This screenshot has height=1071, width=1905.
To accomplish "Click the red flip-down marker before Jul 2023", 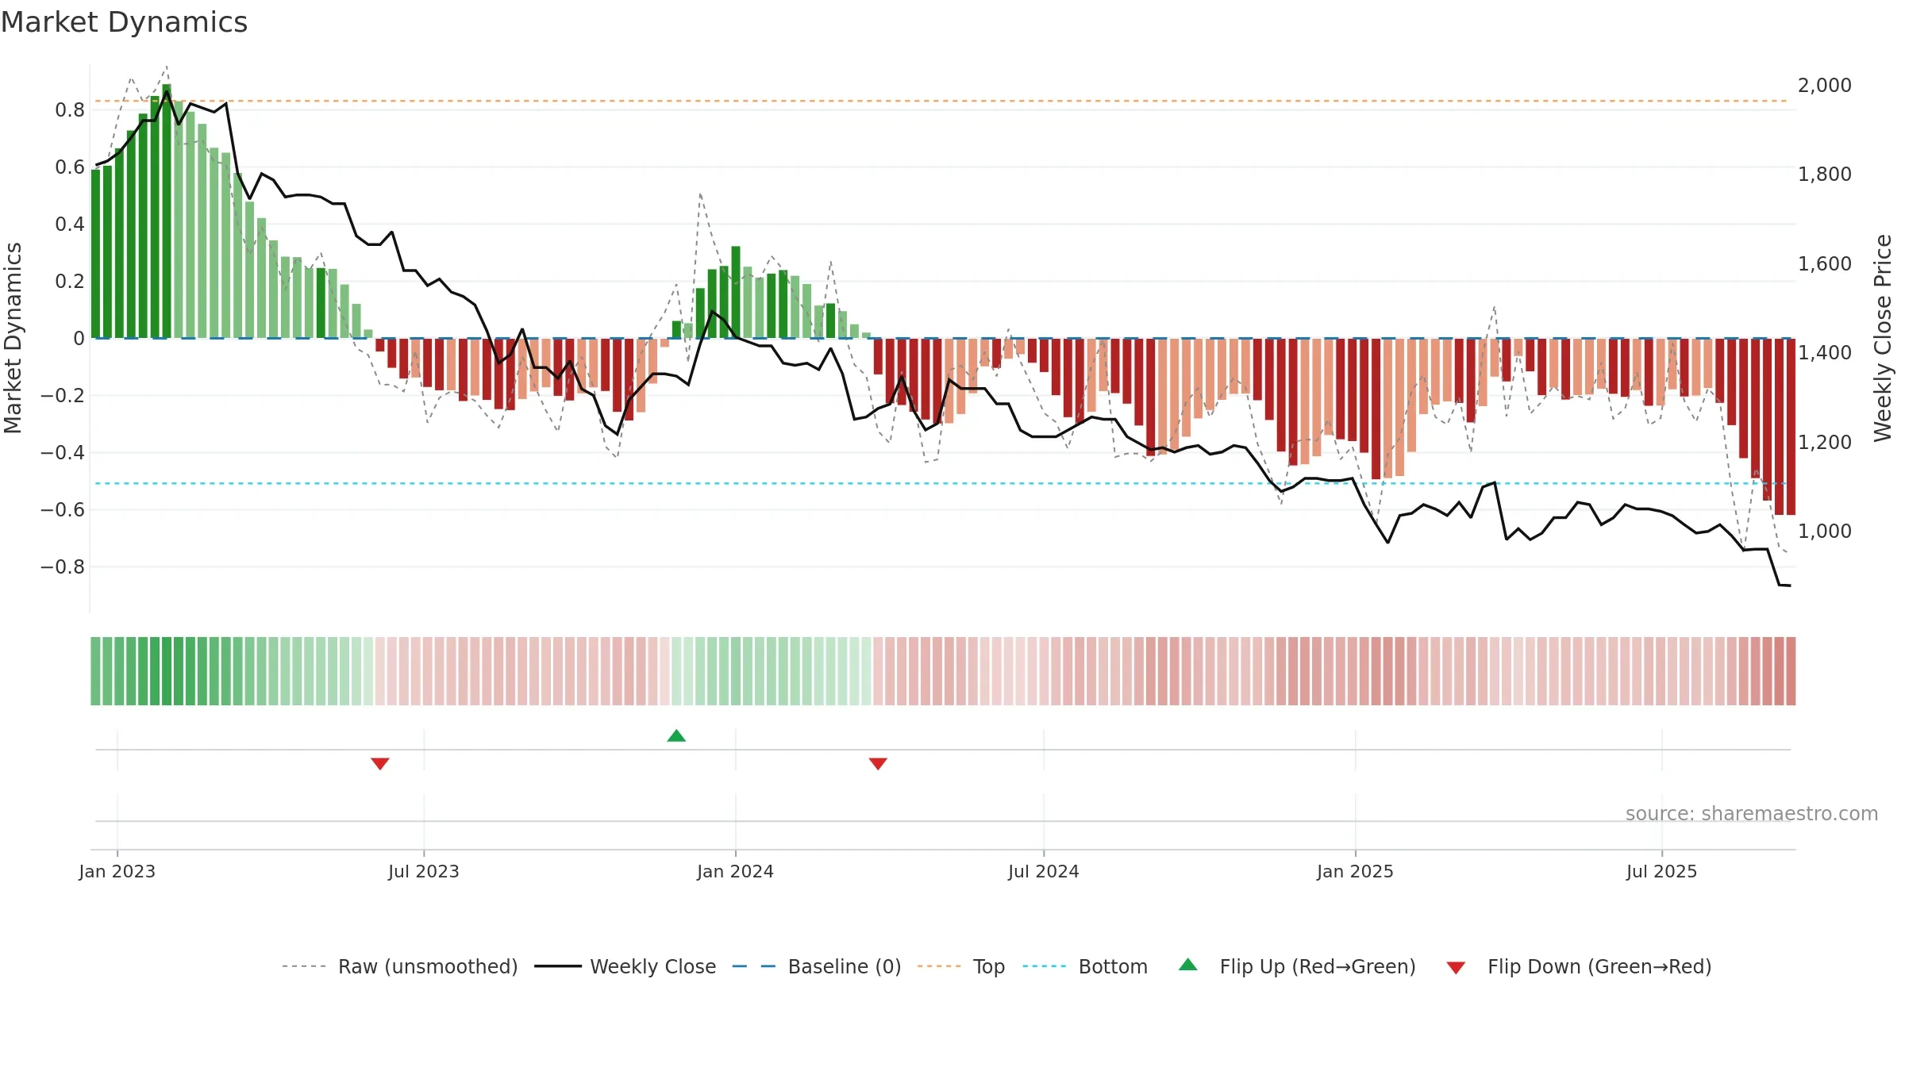I will [x=380, y=763].
